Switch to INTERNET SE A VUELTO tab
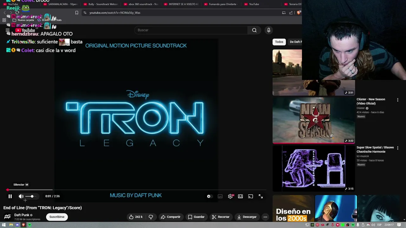 click(x=181, y=4)
